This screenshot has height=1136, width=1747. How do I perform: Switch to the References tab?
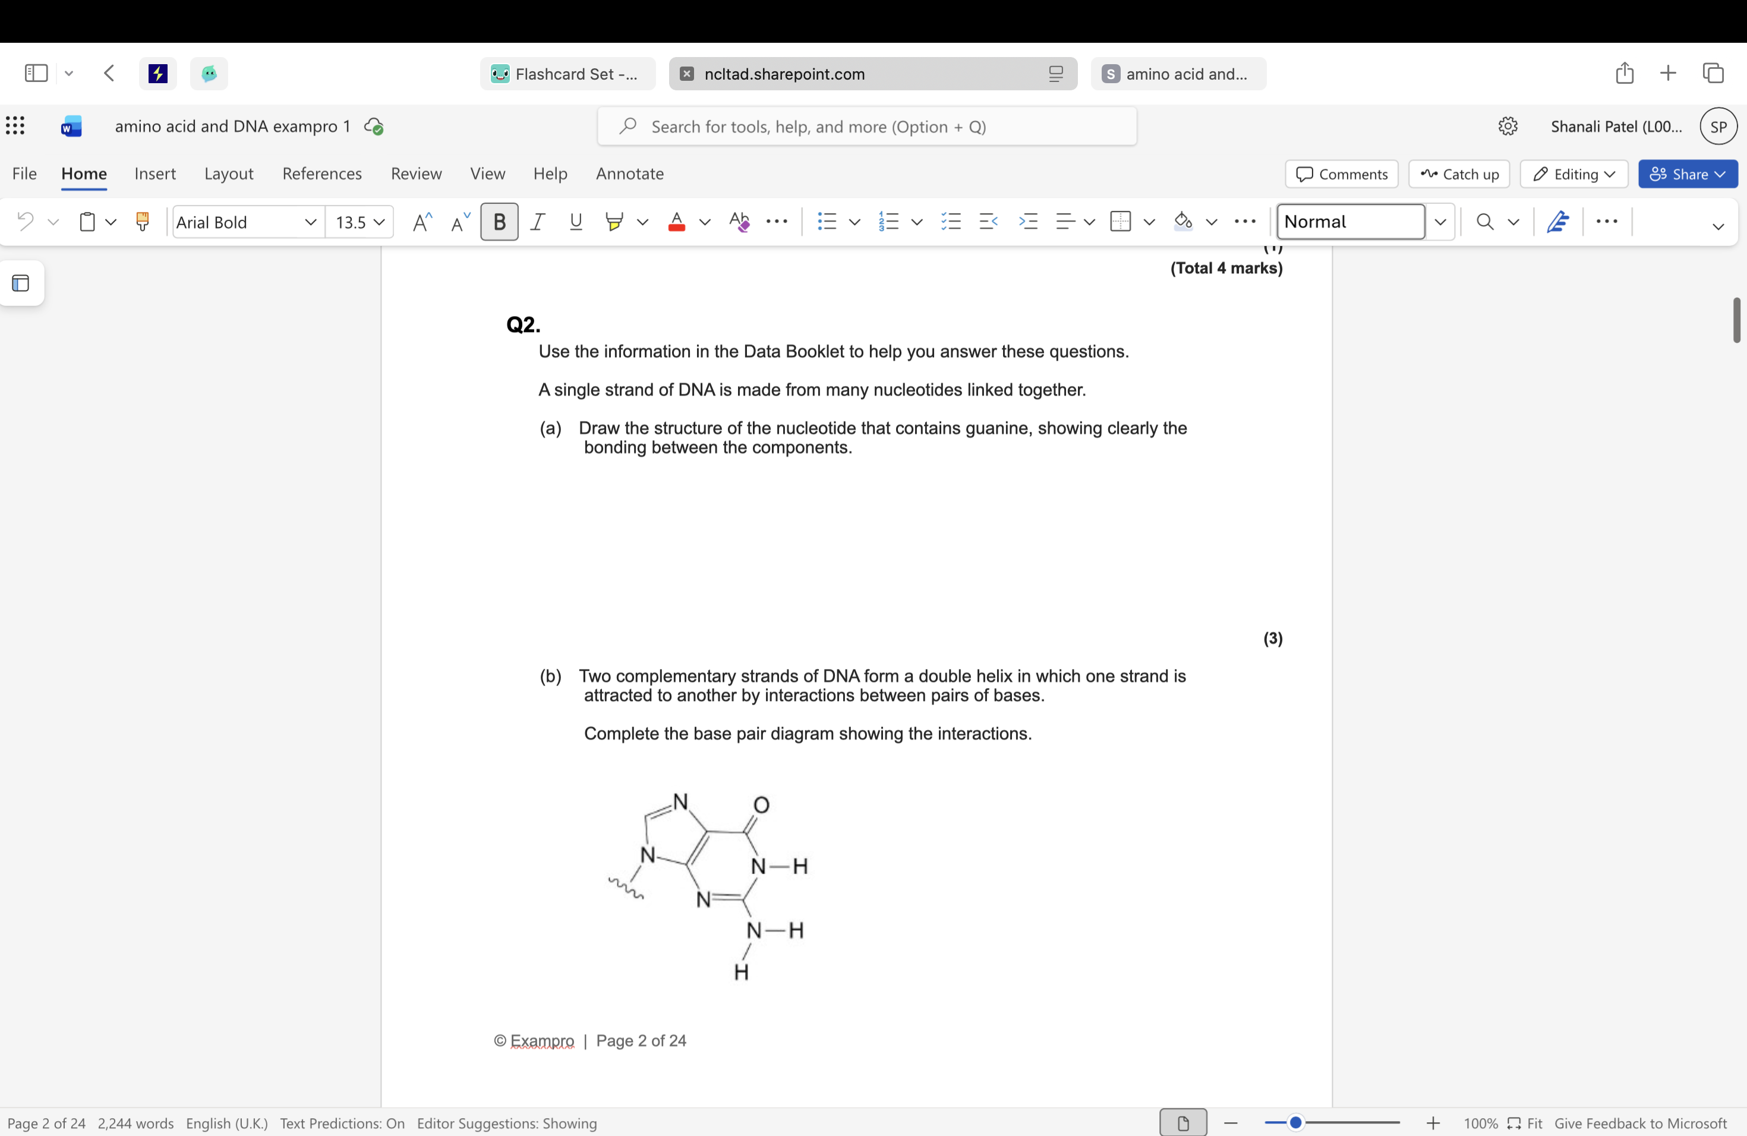(321, 173)
